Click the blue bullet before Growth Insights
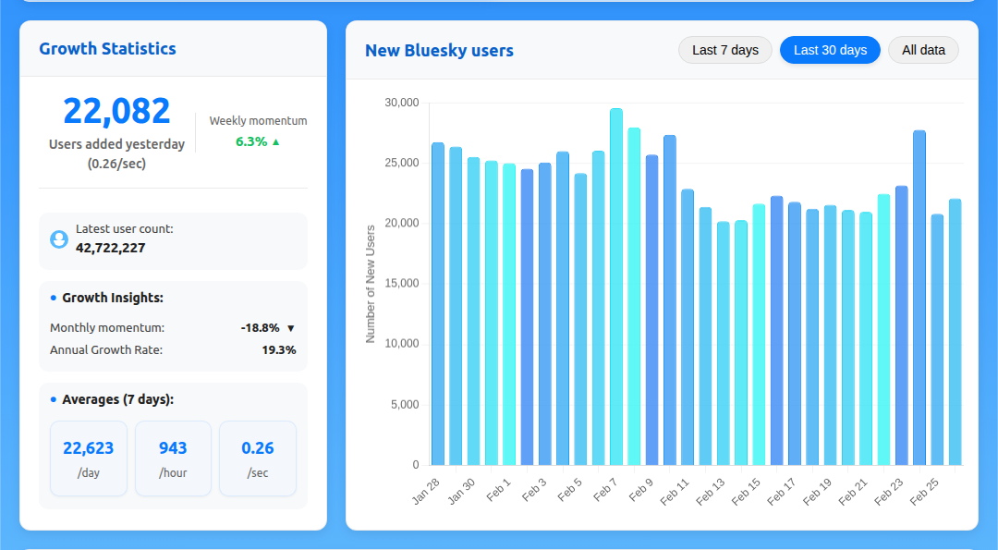The height and width of the screenshot is (550, 998). click(54, 298)
